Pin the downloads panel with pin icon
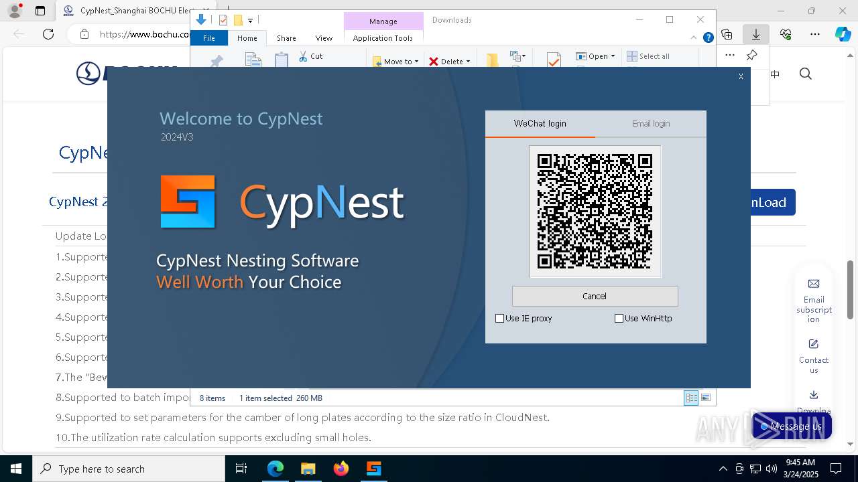Screen dimensions: 858x482 point(752,56)
